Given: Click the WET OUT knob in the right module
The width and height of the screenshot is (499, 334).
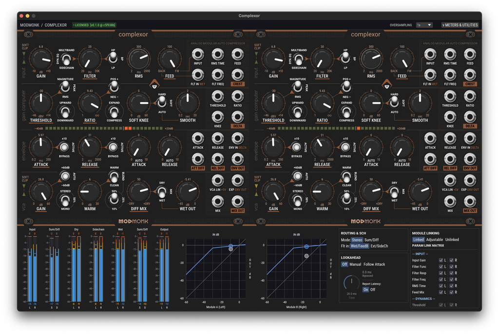Looking at the screenshot, I should pyautogui.click(x=420, y=191).
